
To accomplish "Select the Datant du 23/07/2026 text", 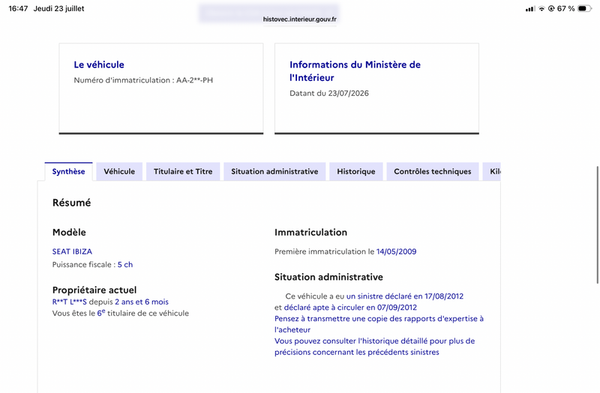I will 329,93.
